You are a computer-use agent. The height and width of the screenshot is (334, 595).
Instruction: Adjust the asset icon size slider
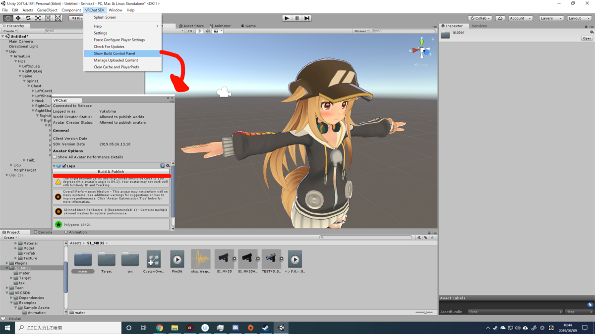(x=424, y=312)
